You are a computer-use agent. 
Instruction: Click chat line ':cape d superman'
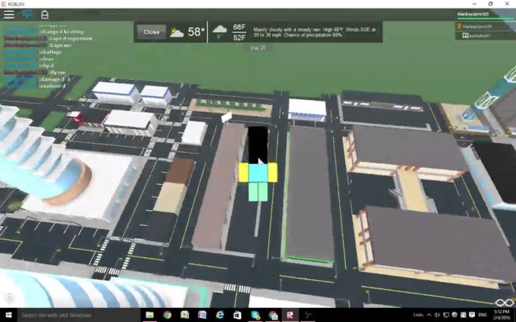click(70, 39)
